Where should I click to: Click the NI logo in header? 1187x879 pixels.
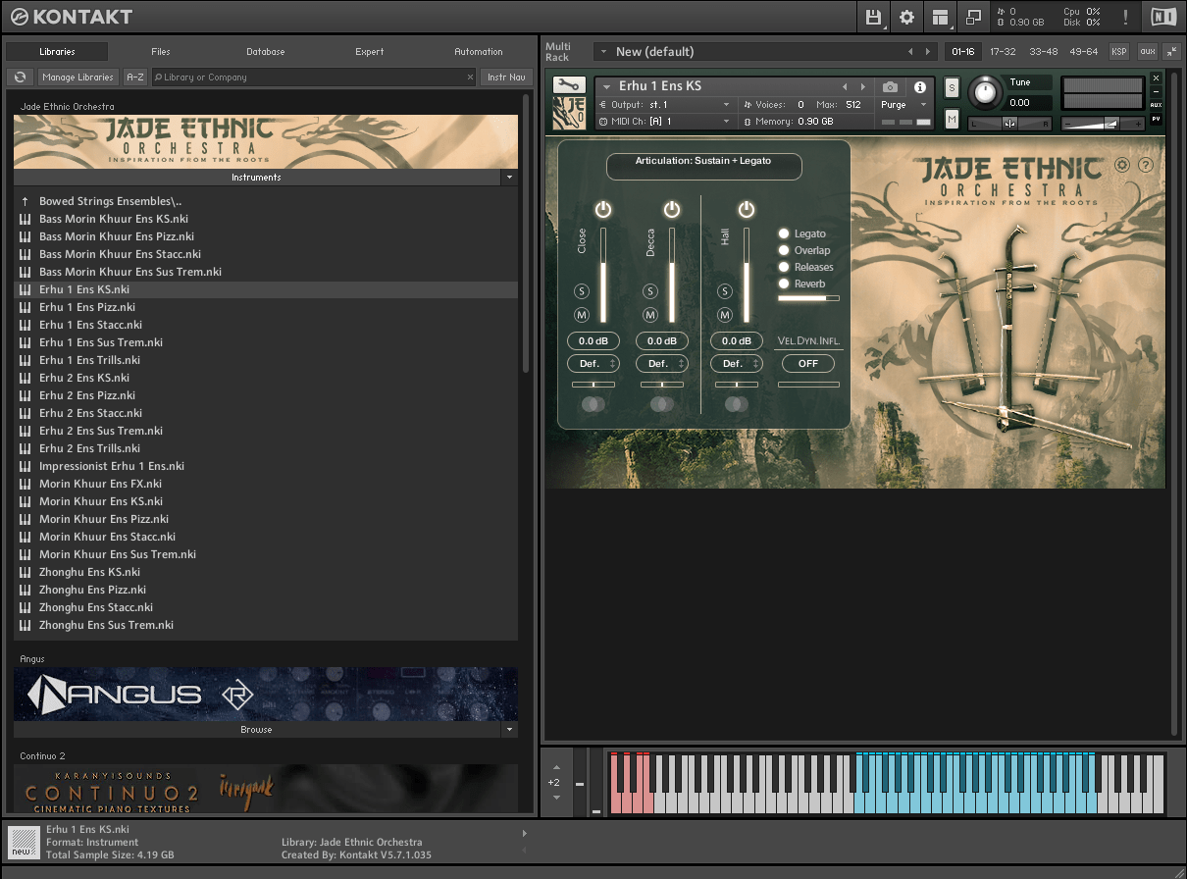(x=1163, y=17)
